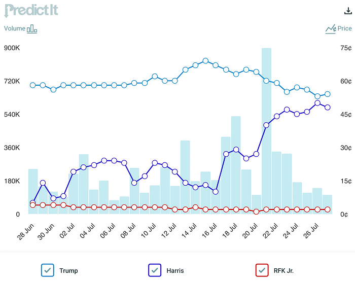Click Harris's first data point on 28 Jun
Image resolution: width=355 pixels, height=282 pixels.
pyautogui.click(x=32, y=202)
